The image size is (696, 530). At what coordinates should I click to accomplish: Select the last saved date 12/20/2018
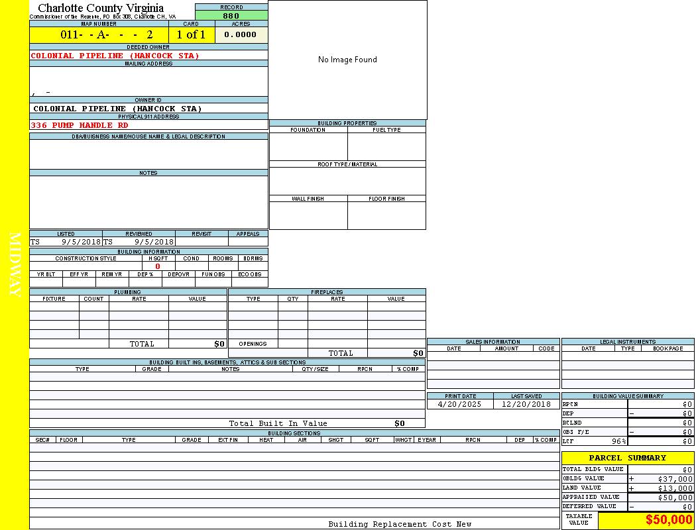click(x=526, y=404)
